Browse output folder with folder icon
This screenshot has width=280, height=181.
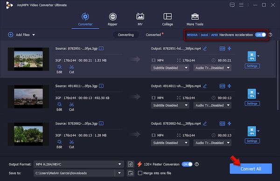[x=131, y=173]
